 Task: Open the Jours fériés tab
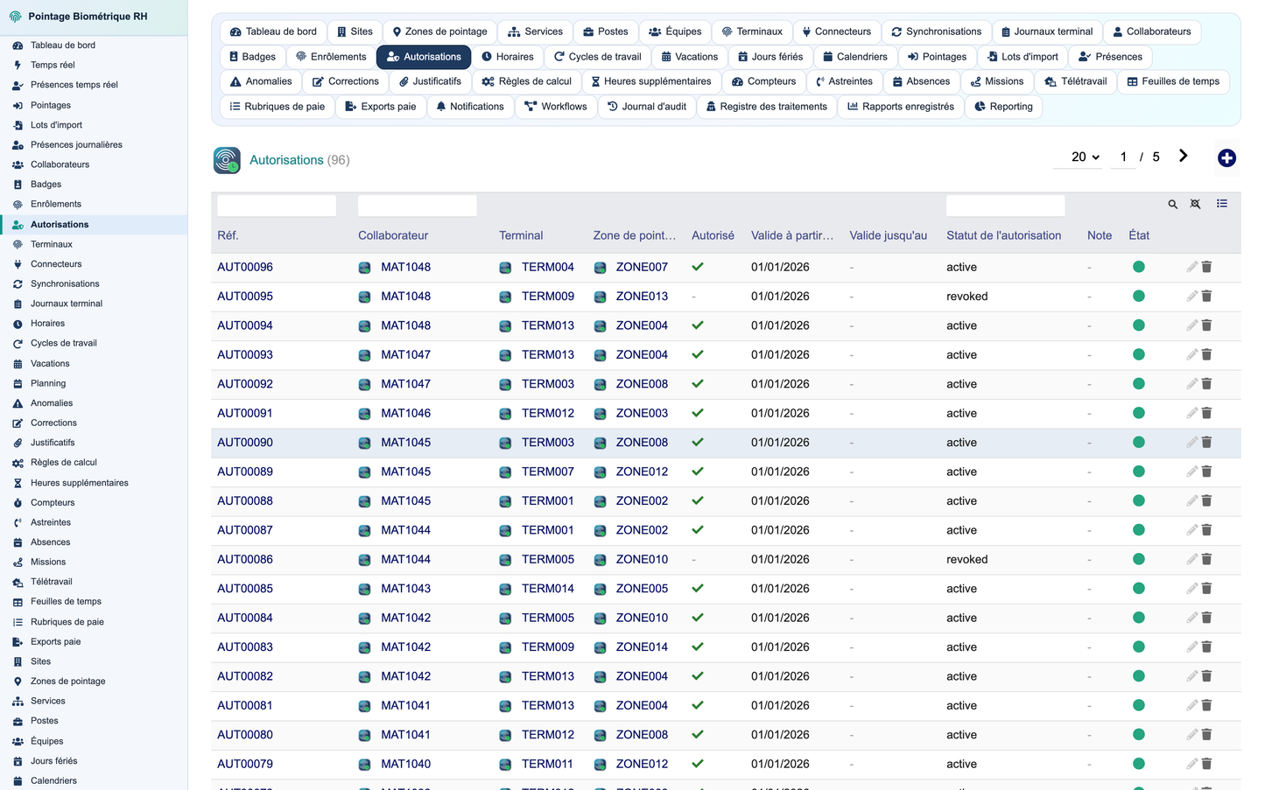[770, 57]
